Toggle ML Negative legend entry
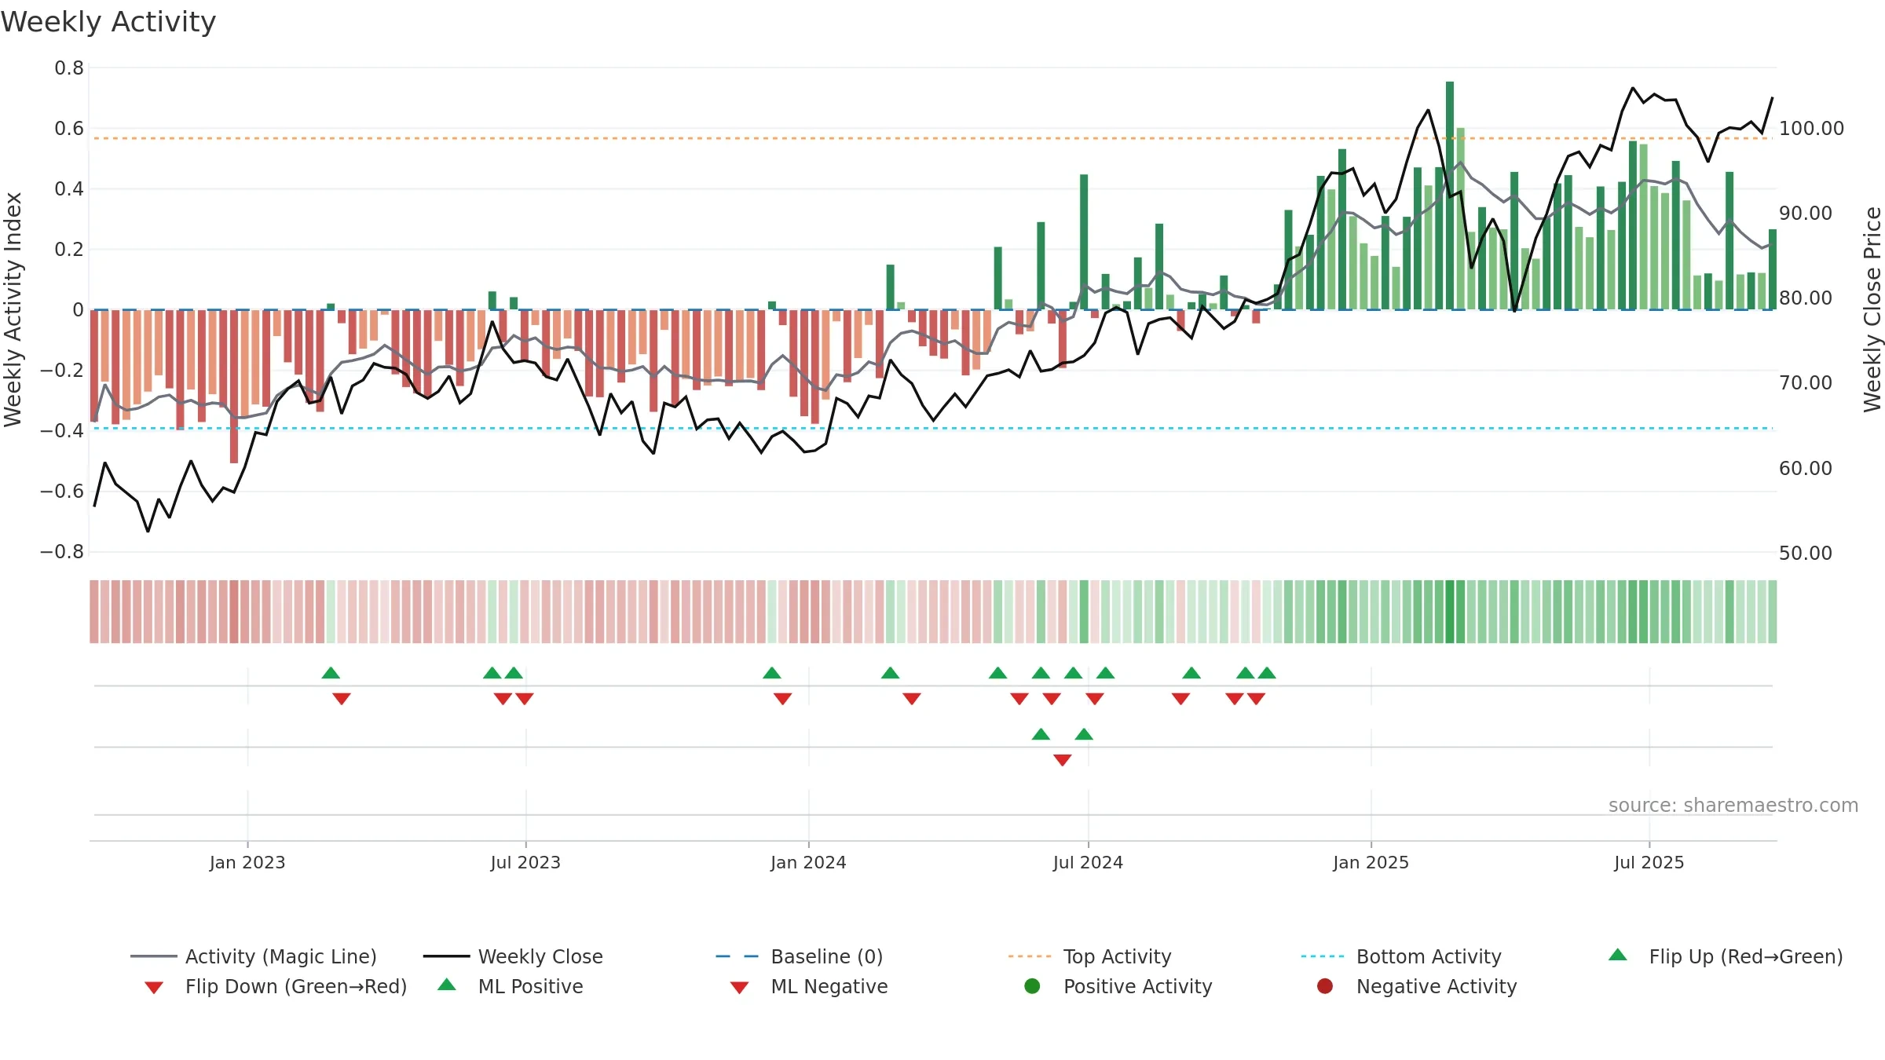 809,986
